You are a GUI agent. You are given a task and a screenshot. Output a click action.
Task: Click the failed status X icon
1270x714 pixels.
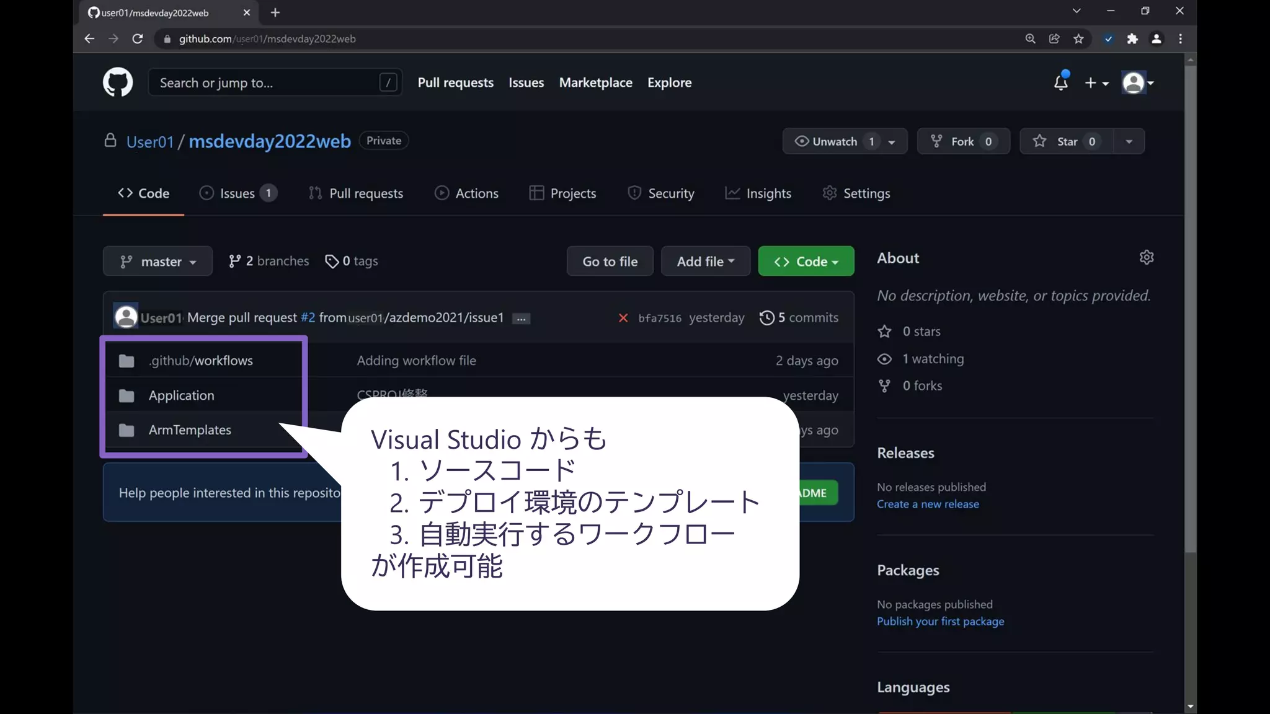coord(623,318)
